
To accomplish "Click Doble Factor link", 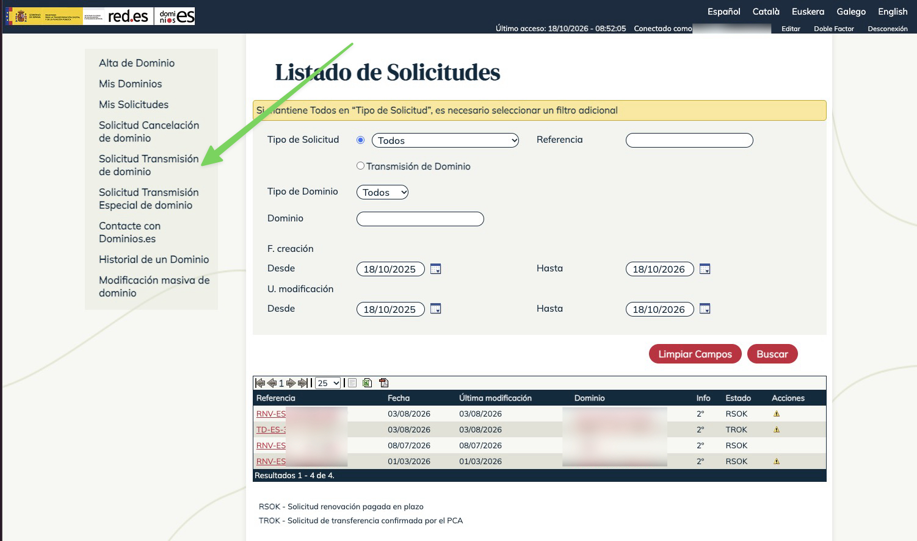I will point(834,29).
